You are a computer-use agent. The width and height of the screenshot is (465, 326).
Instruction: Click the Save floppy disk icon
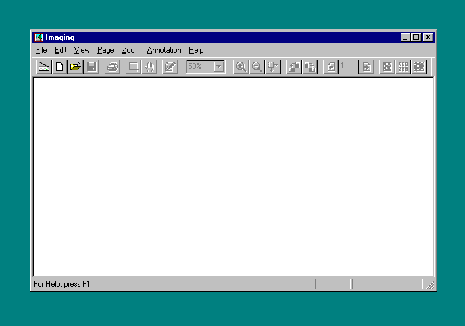click(91, 66)
